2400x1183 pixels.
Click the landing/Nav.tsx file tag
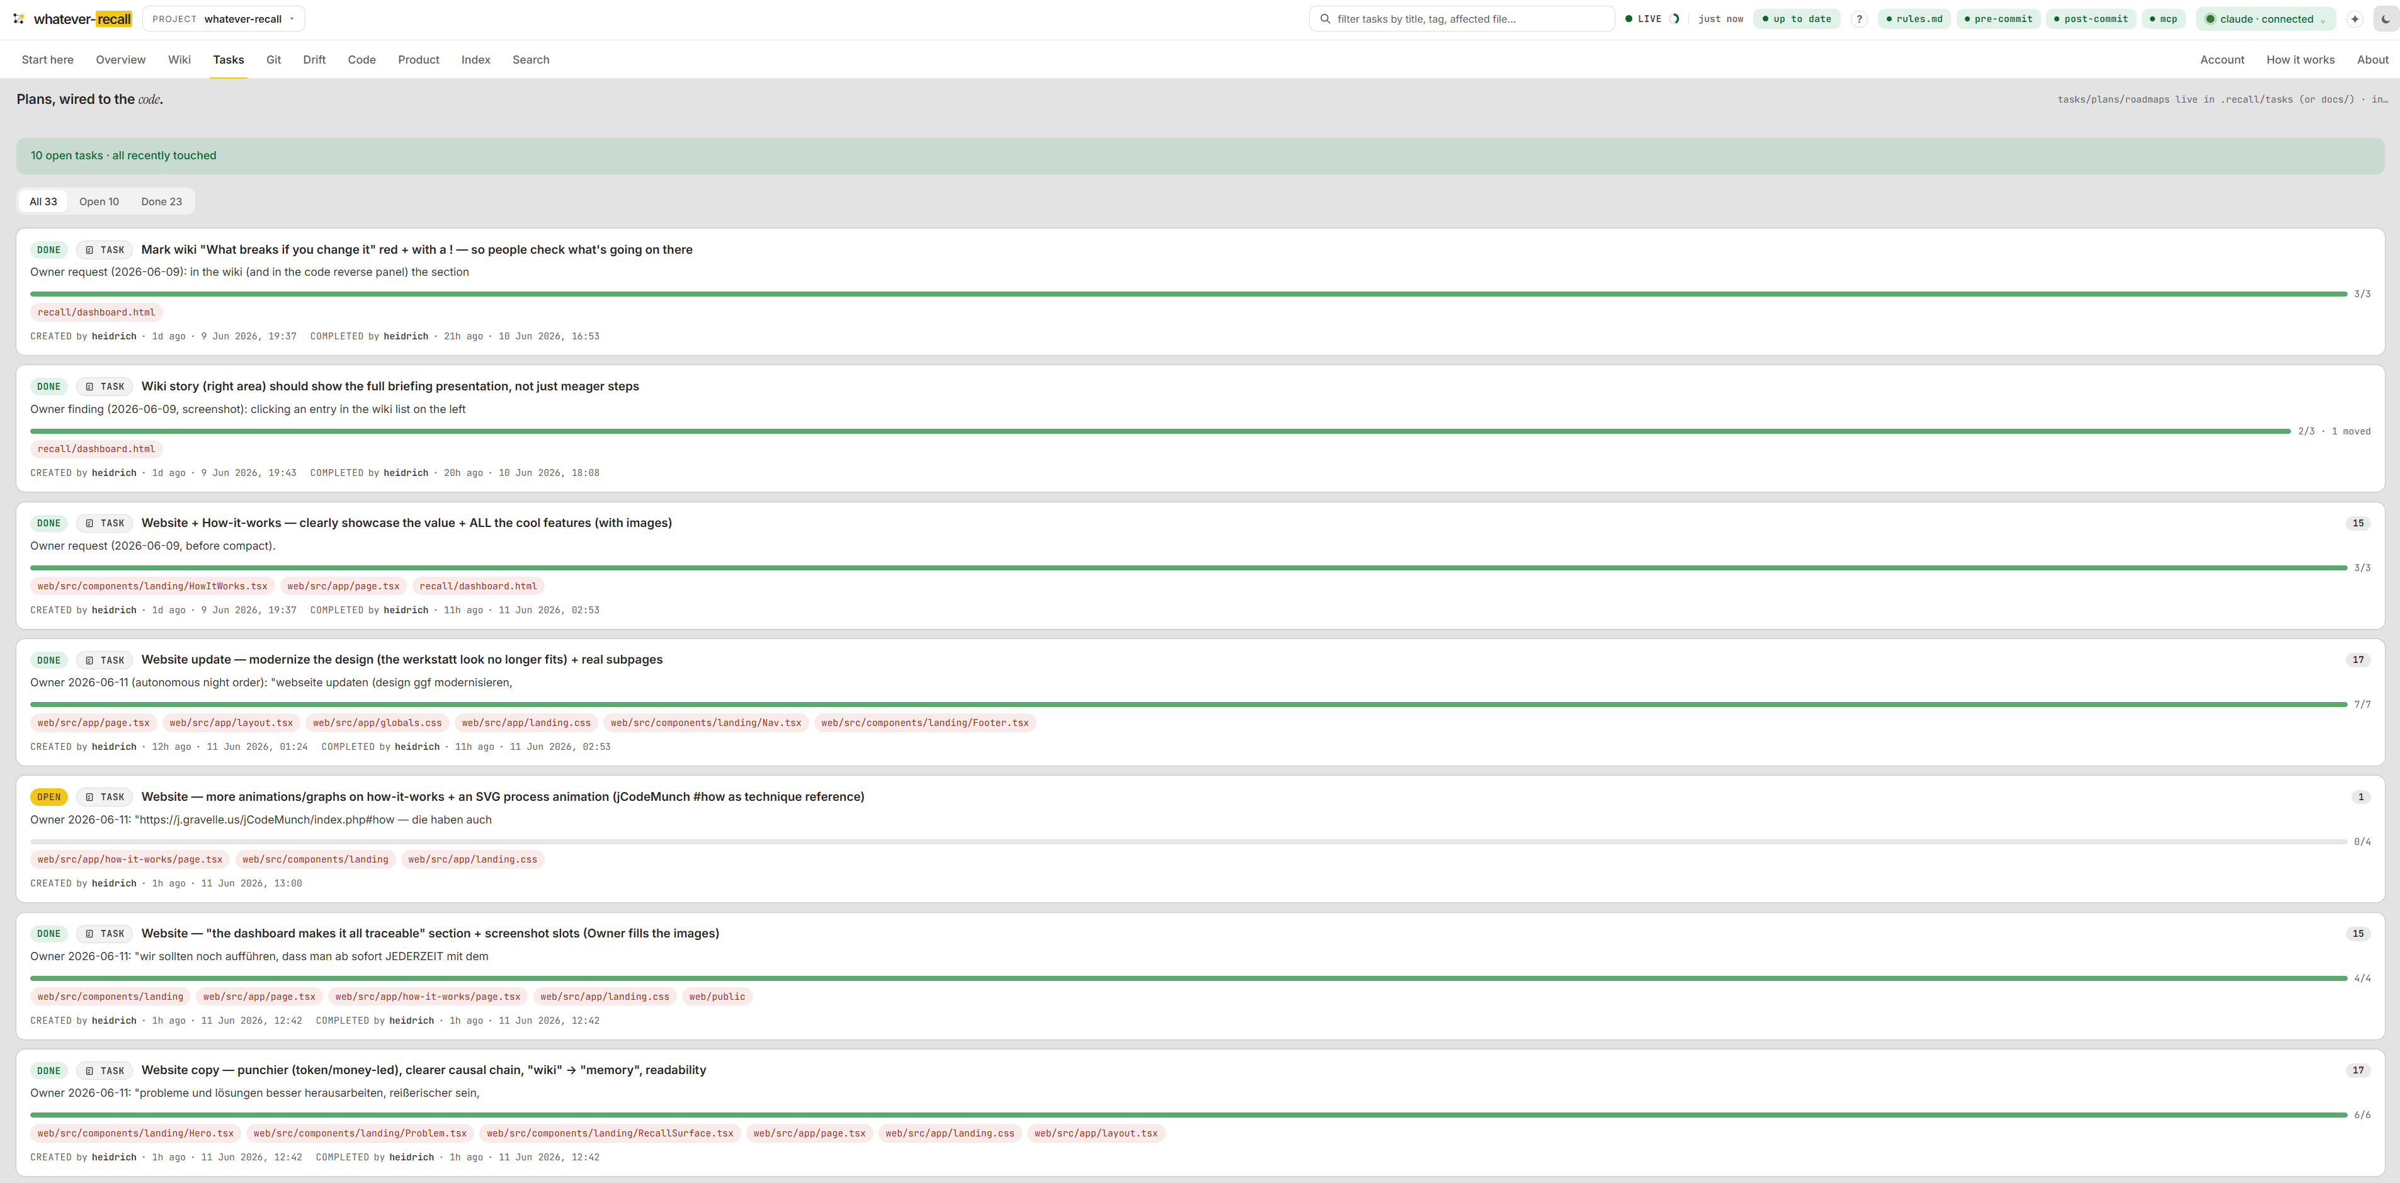705,723
